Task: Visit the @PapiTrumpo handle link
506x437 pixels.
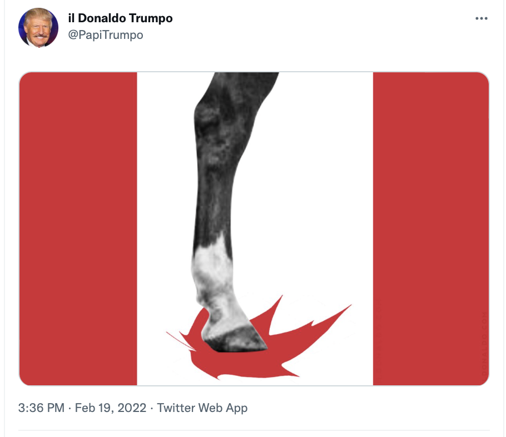Action: 106,35
